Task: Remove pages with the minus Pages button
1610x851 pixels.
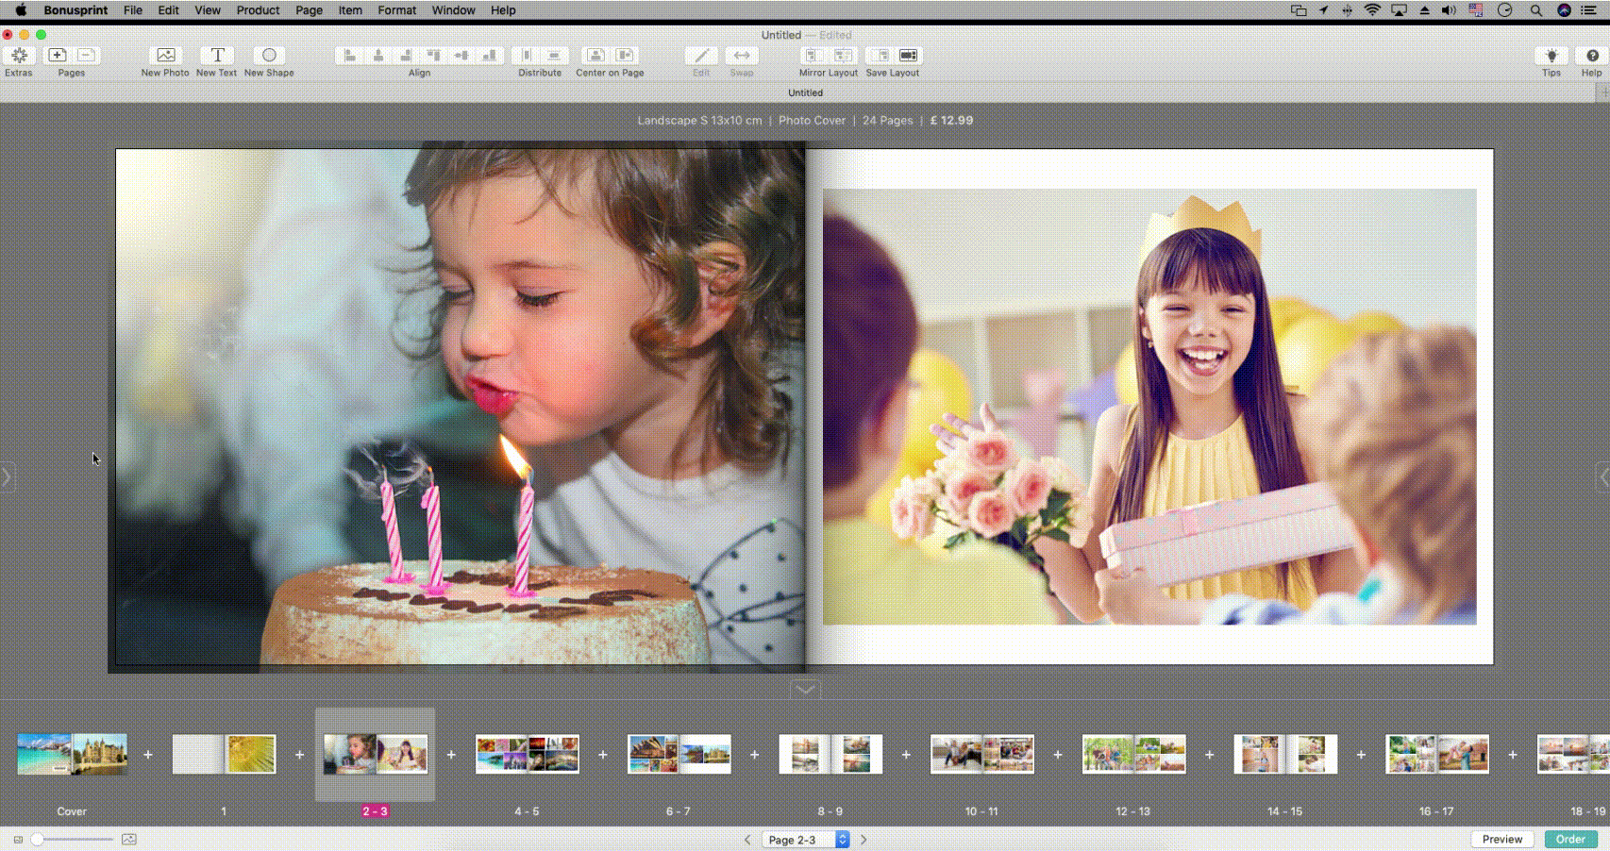Action: click(87, 56)
